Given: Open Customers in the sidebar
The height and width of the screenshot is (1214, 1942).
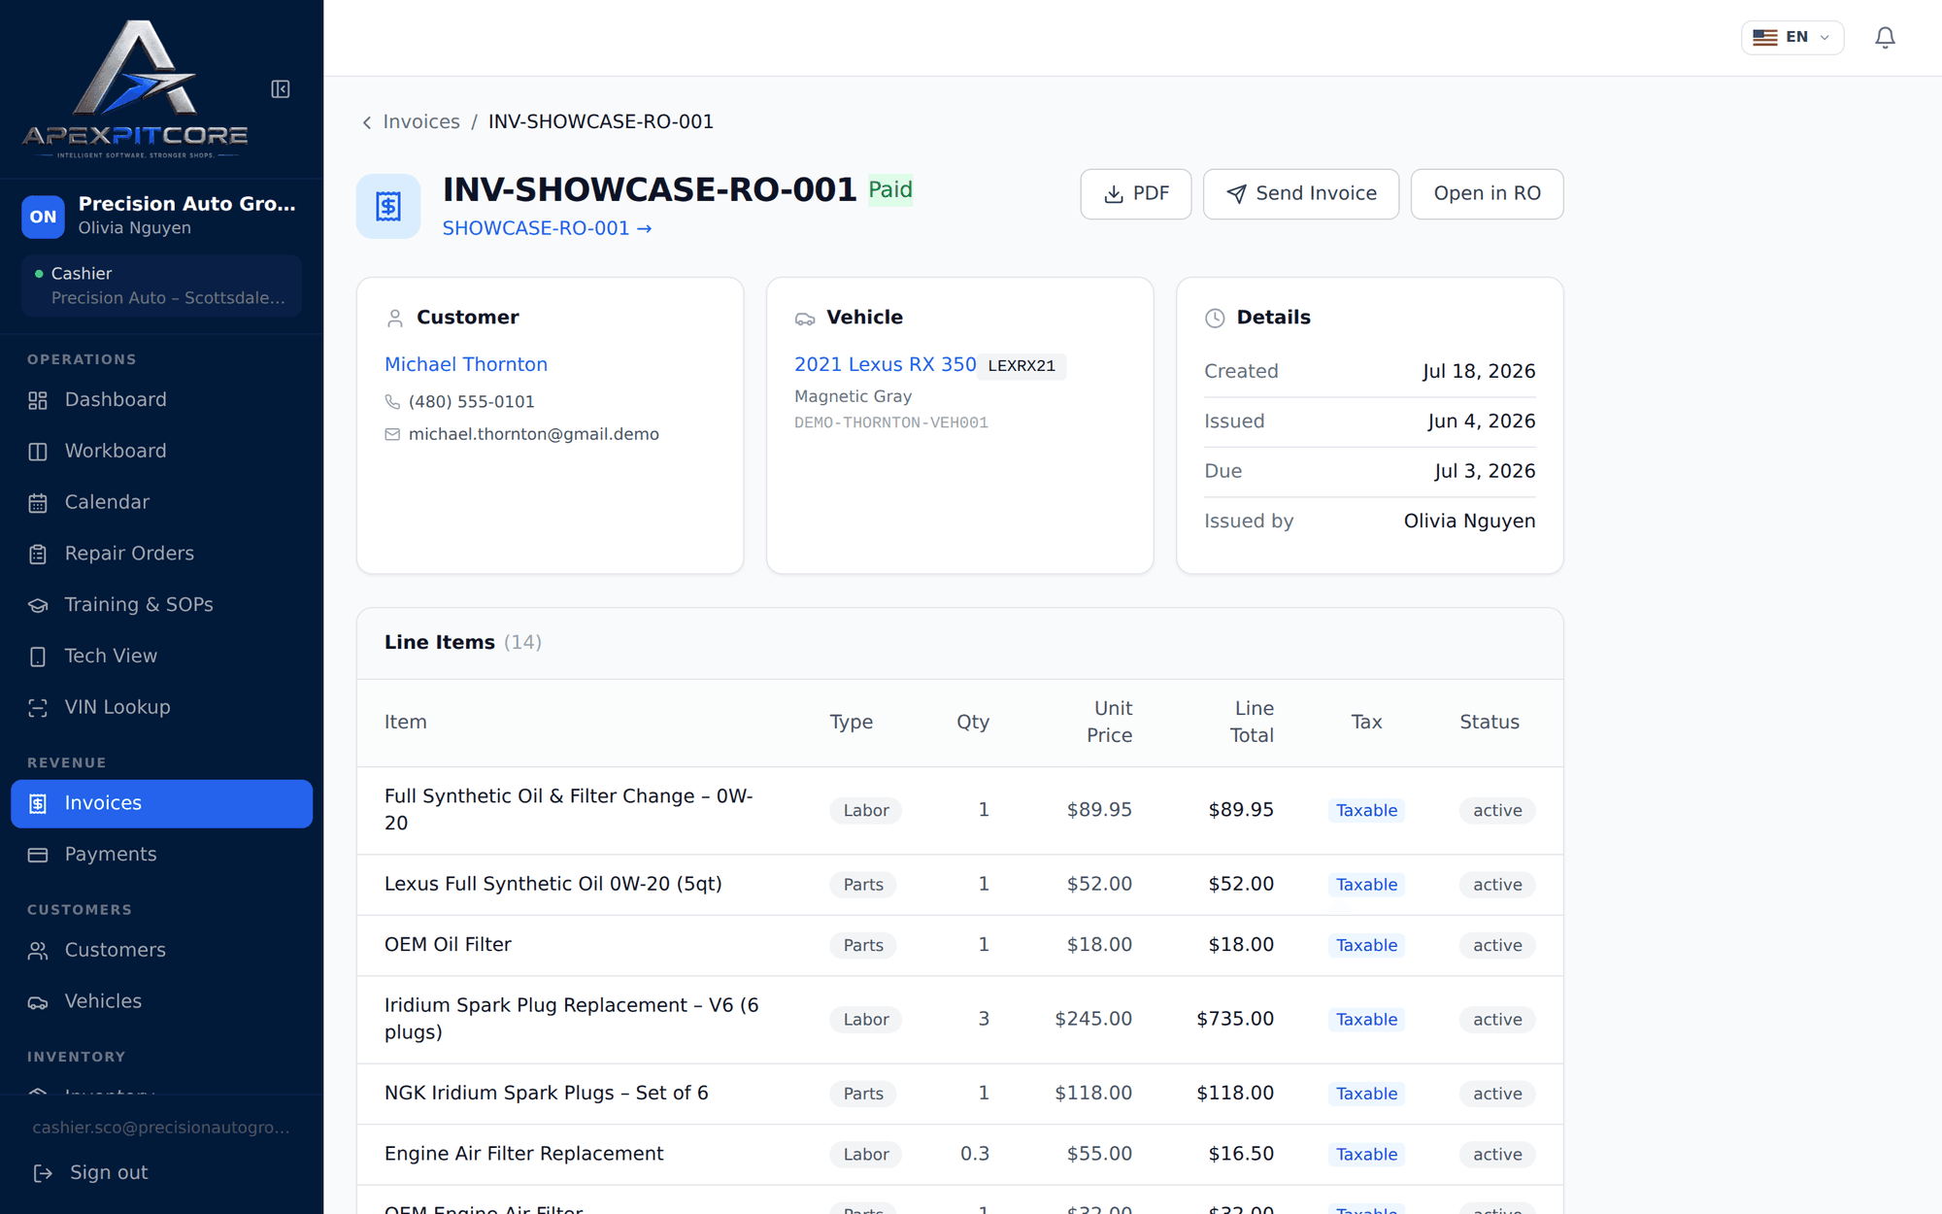Looking at the screenshot, I should coord(162,950).
